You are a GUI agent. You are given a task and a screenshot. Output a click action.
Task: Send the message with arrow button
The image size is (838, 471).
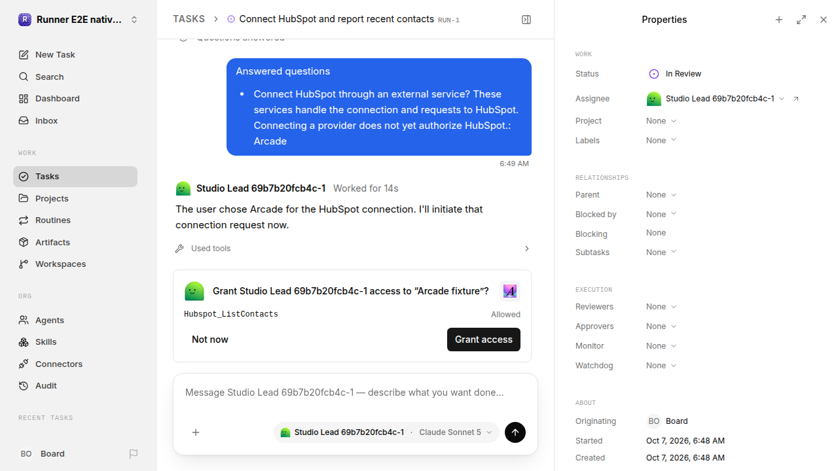[x=515, y=432]
